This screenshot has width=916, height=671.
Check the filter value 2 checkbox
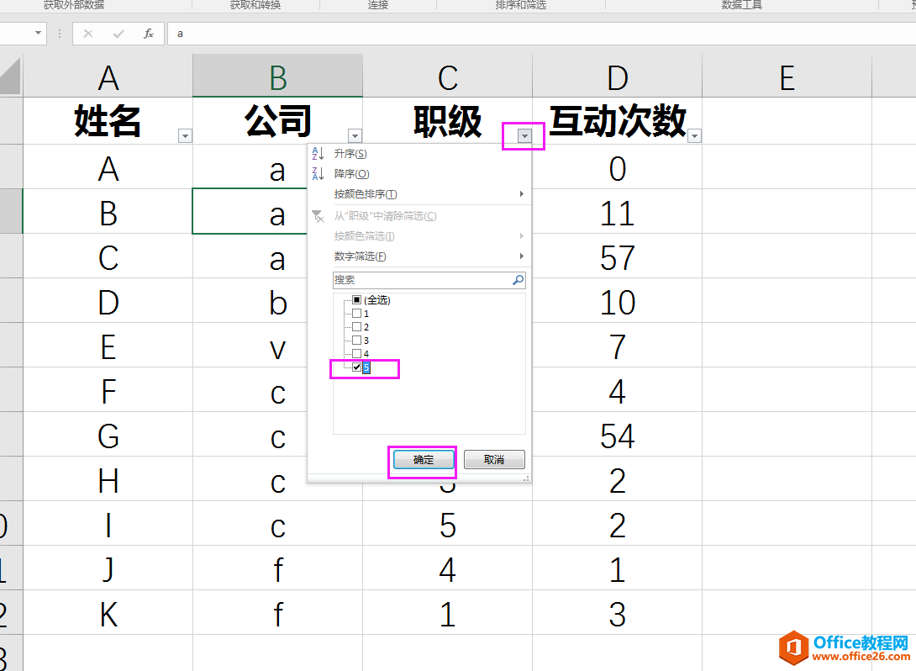(x=356, y=327)
